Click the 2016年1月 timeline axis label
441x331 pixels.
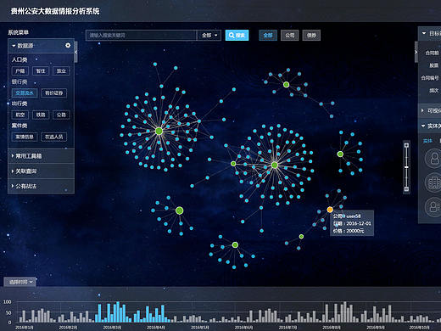tap(25, 328)
